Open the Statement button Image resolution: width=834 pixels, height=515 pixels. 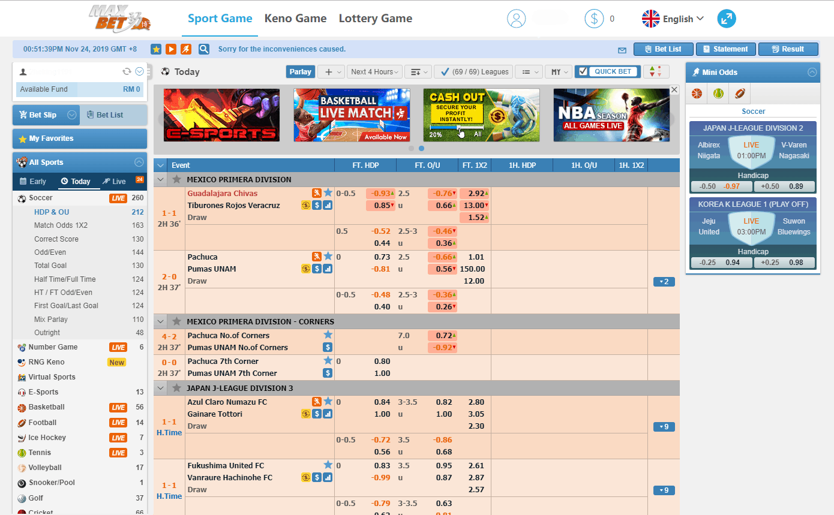point(726,49)
